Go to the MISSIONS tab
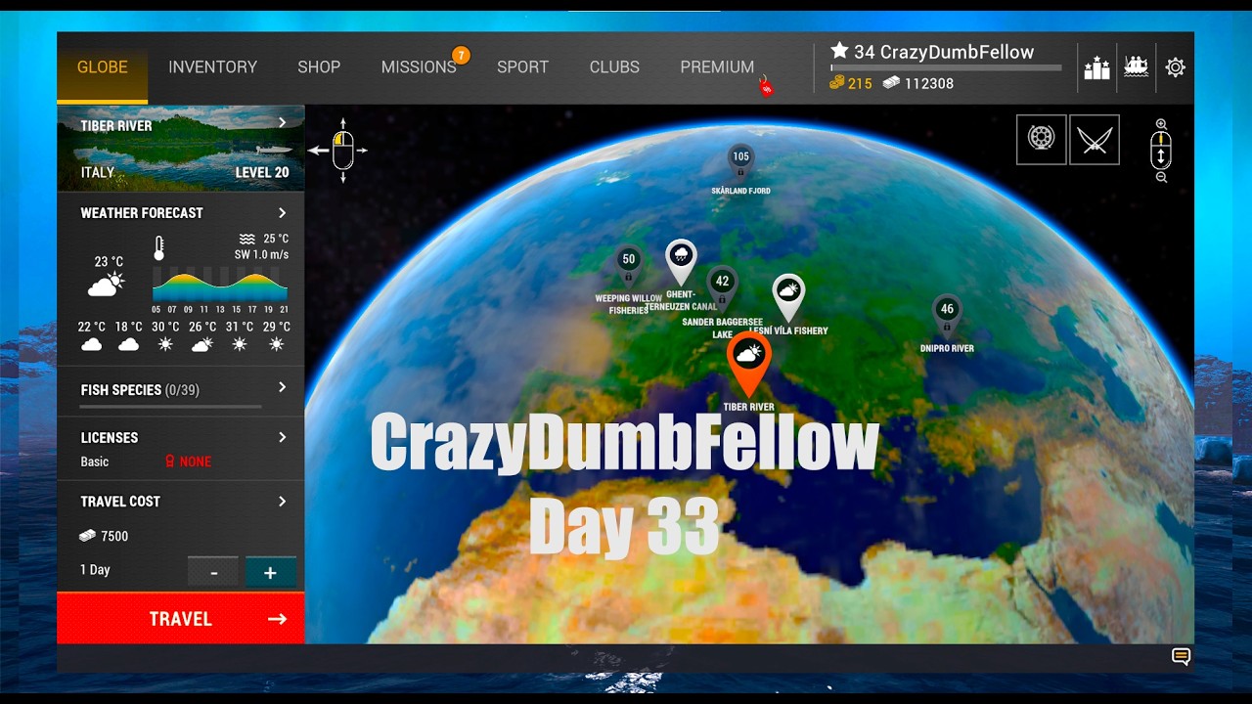 [x=419, y=67]
